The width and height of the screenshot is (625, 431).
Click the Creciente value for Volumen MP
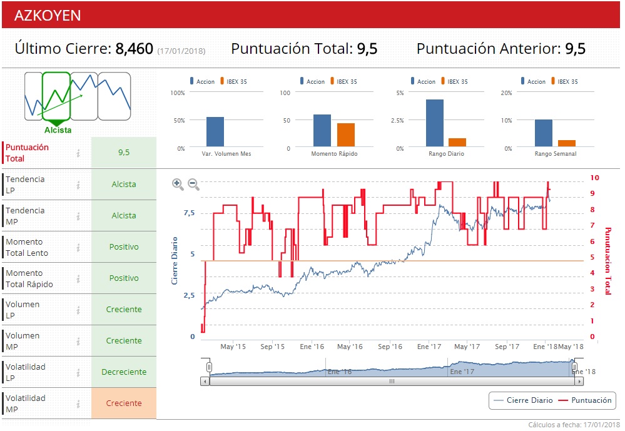coord(124,340)
